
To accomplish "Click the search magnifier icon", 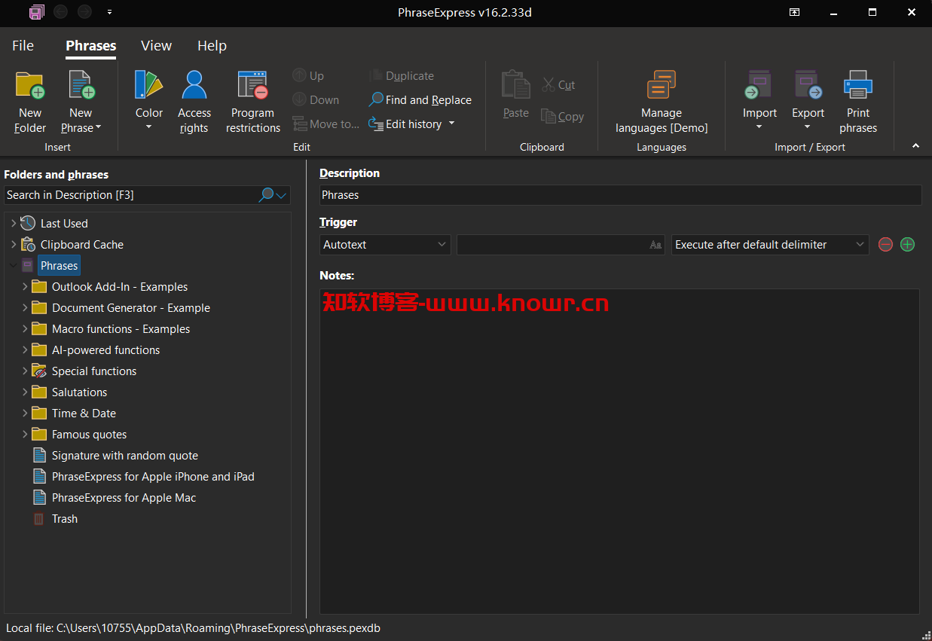I will coord(266,195).
